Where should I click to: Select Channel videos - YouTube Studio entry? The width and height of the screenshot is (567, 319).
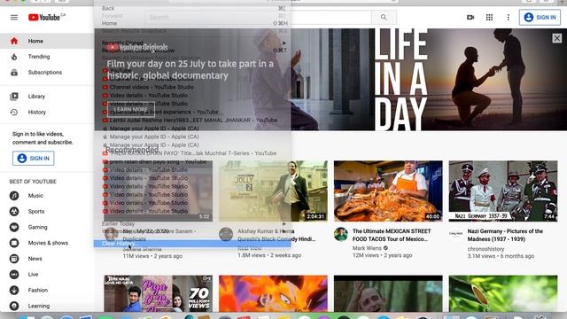pyautogui.click(x=192, y=87)
